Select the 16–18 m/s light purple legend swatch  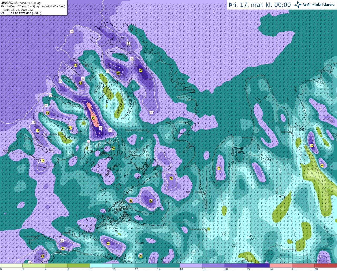191,265
